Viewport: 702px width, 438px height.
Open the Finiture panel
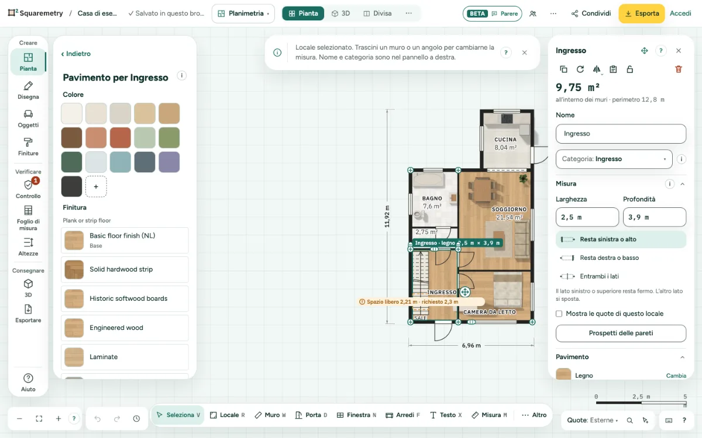tap(28, 147)
